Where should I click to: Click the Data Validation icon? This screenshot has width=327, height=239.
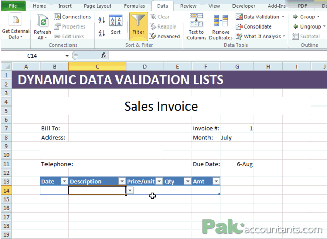tap(239, 17)
